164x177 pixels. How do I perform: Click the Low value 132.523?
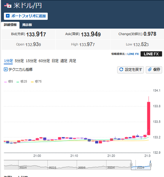pyautogui.click(x=141, y=44)
